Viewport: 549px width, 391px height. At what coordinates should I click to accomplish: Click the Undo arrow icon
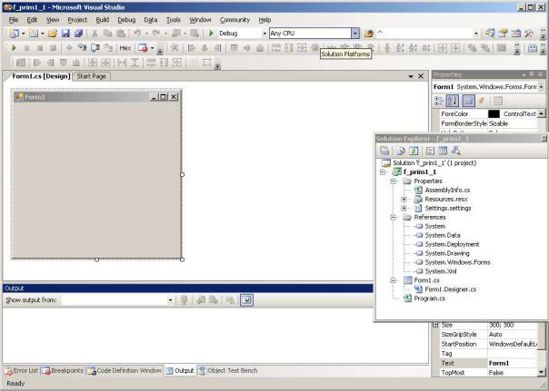137,34
